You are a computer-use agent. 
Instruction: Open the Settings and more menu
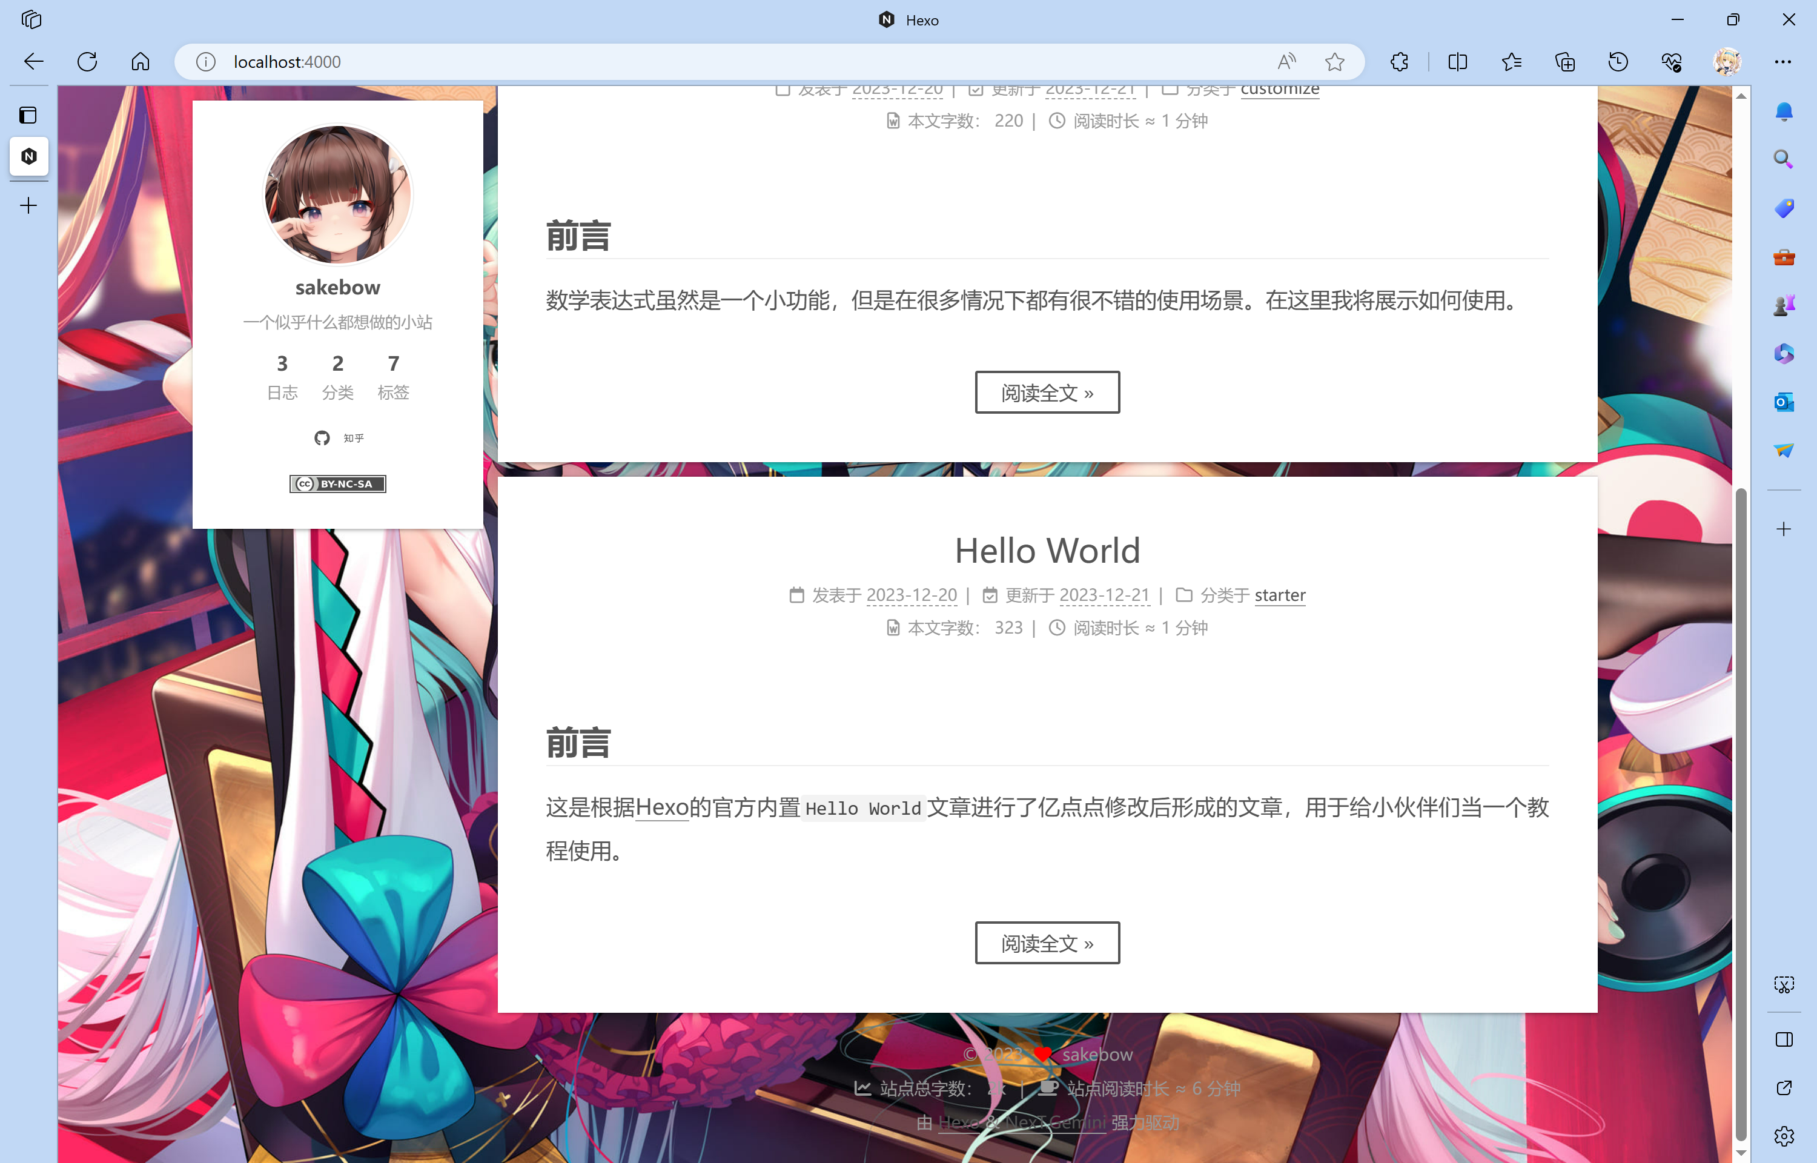pyautogui.click(x=1784, y=62)
